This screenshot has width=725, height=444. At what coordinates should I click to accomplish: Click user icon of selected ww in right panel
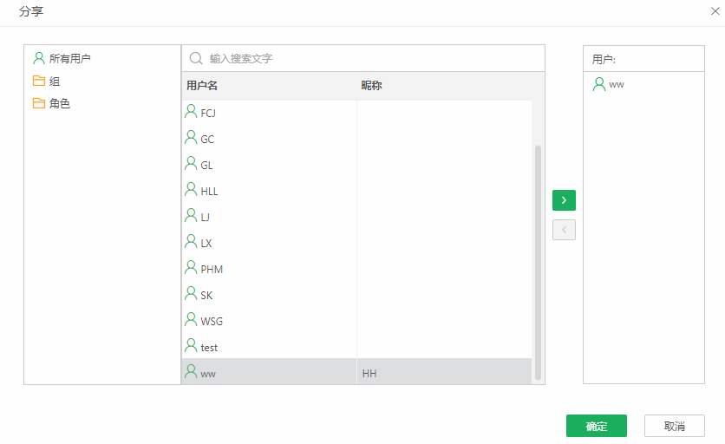tap(598, 84)
